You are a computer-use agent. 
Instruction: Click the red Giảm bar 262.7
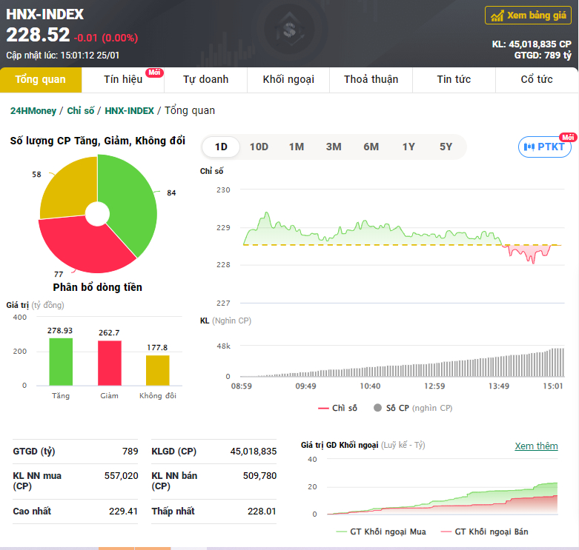pos(110,363)
